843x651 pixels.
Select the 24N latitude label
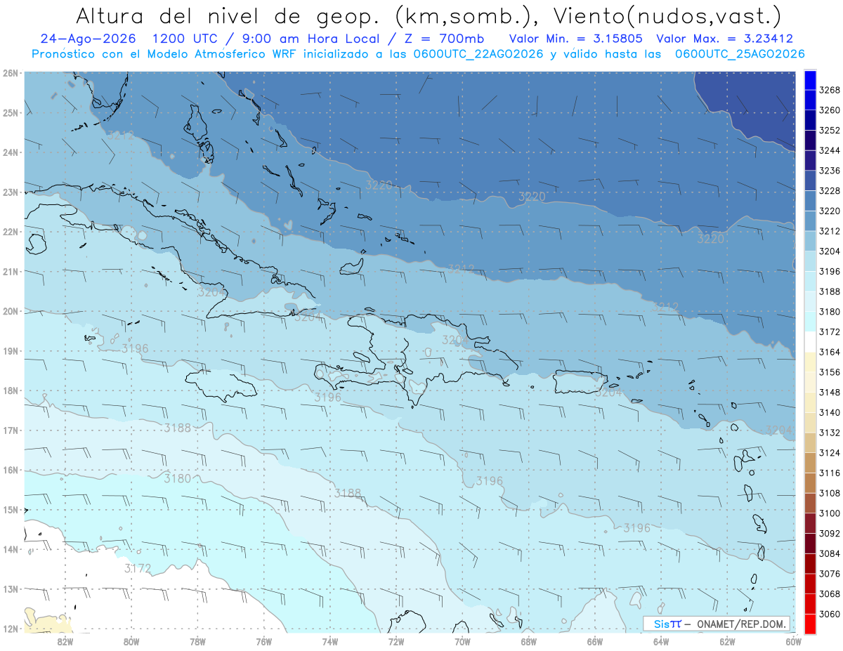(x=10, y=152)
